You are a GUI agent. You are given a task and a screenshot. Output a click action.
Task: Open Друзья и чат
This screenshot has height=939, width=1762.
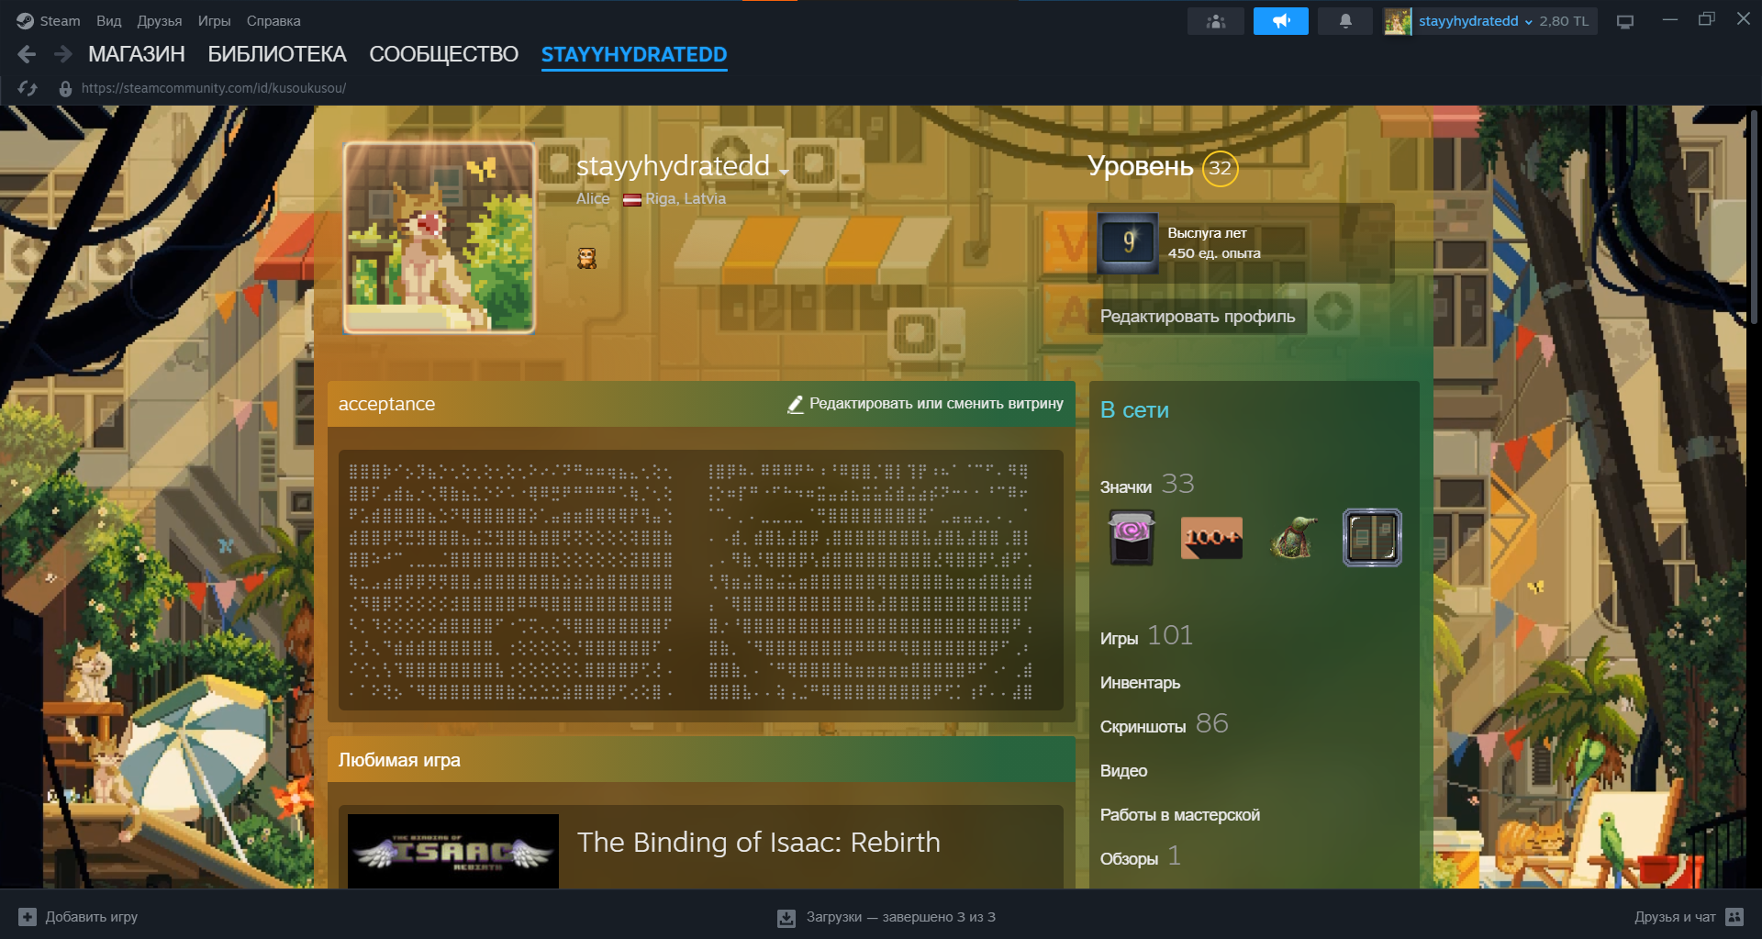[x=1675, y=917]
